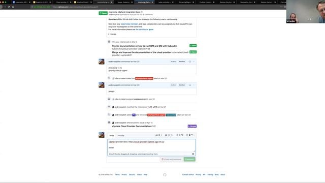Viewport: 325px width, 183px height.
Task: Open options menu of the milestone comment
Action: pyautogui.click(x=194, y=62)
